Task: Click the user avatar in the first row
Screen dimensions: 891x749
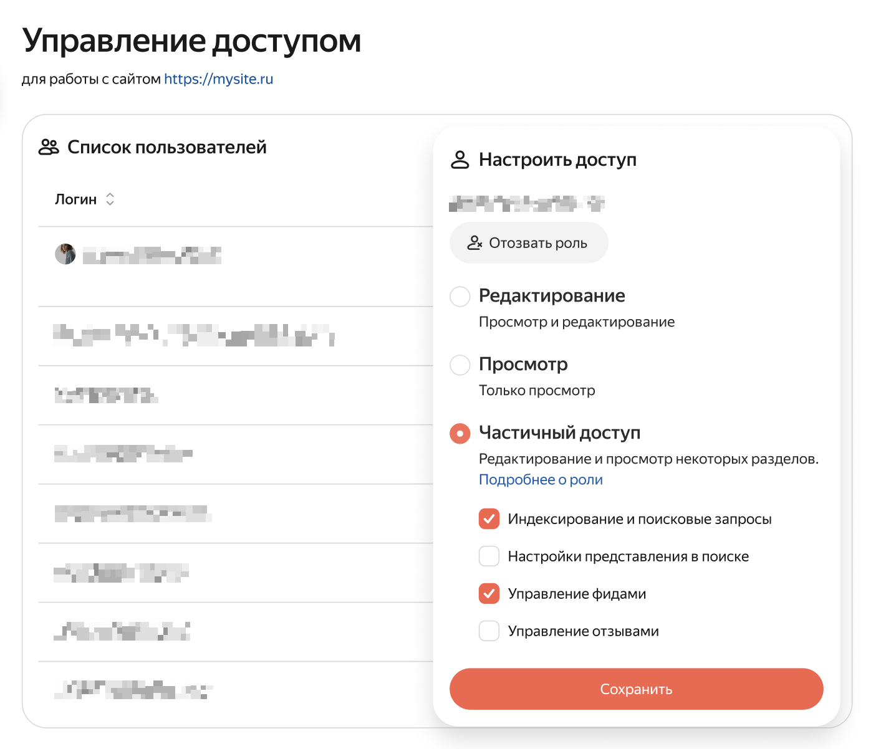Action: pyautogui.click(x=65, y=254)
